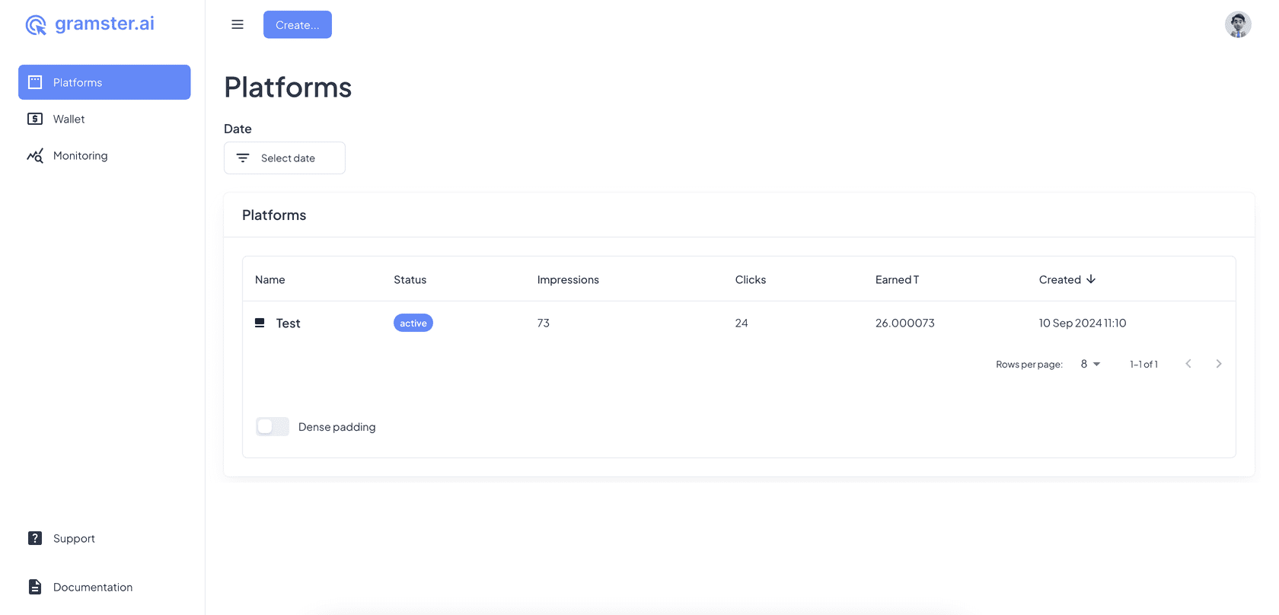Viewport: 1279px width, 615px height.
Task: Click the Monitoring chart icon
Action: pos(35,155)
